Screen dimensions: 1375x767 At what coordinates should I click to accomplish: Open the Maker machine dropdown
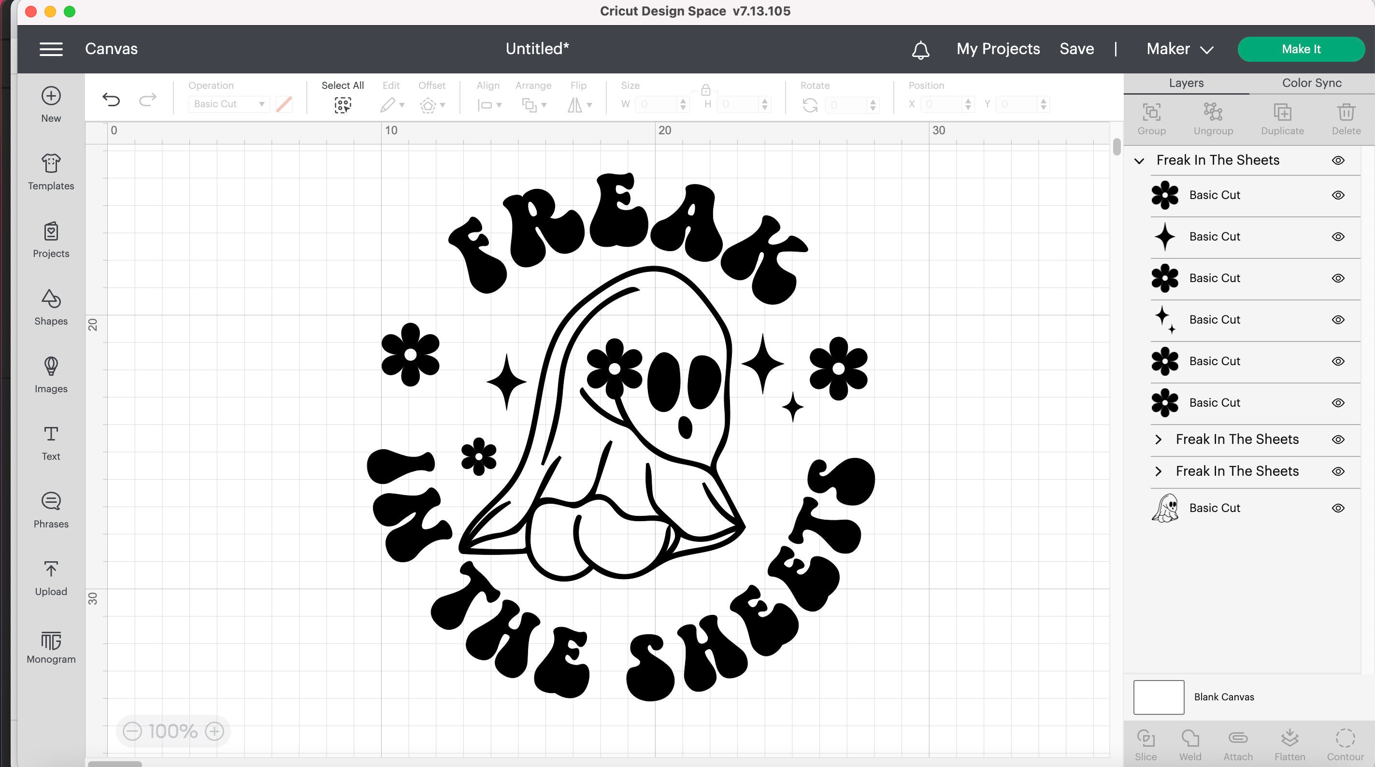(1180, 49)
